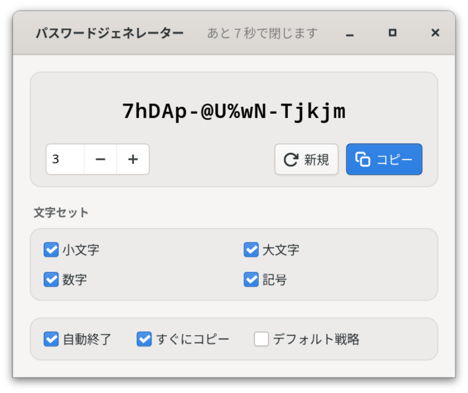
Task: Increase word count with plus button
Action: click(x=133, y=159)
